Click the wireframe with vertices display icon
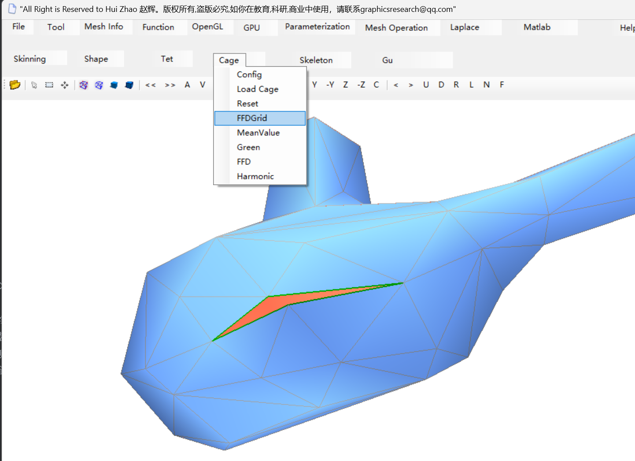Viewport: 635px width, 461px height. [84, 85]
